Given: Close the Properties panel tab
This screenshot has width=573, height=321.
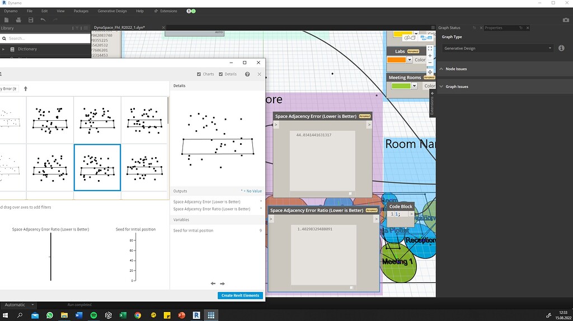Looking at the screenshot, I should coord(528,28).
